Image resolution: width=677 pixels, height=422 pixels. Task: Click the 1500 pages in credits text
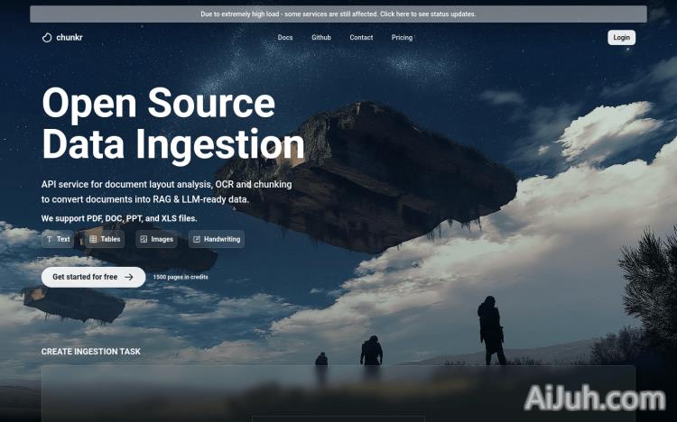[x=181, y=277]
